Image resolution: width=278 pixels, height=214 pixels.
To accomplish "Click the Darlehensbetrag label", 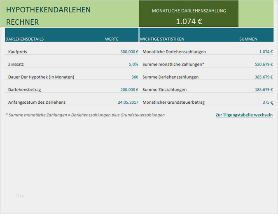I will tap(24, 90).
